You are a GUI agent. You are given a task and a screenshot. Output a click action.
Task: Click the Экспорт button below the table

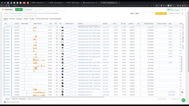8,99
